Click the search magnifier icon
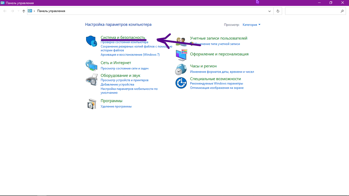The width and height of the screenshot is (349, 196). click(342, 11)
